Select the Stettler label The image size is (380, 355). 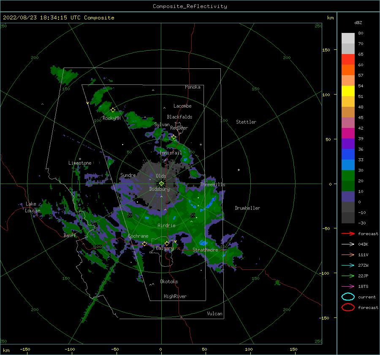pyautogui.click(x=246, y=122)
